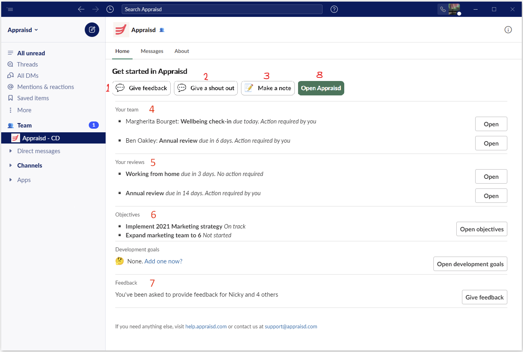Go forward with the right arrow

tap(96, 9)
